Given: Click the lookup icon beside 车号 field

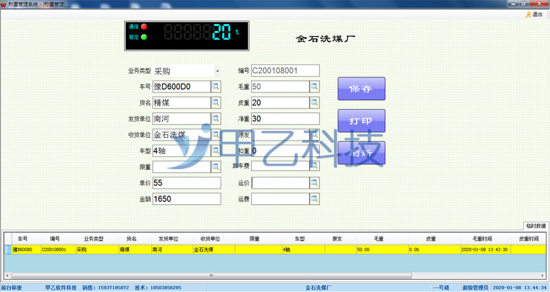Looking at the screenshot, I should click(215, 86).
